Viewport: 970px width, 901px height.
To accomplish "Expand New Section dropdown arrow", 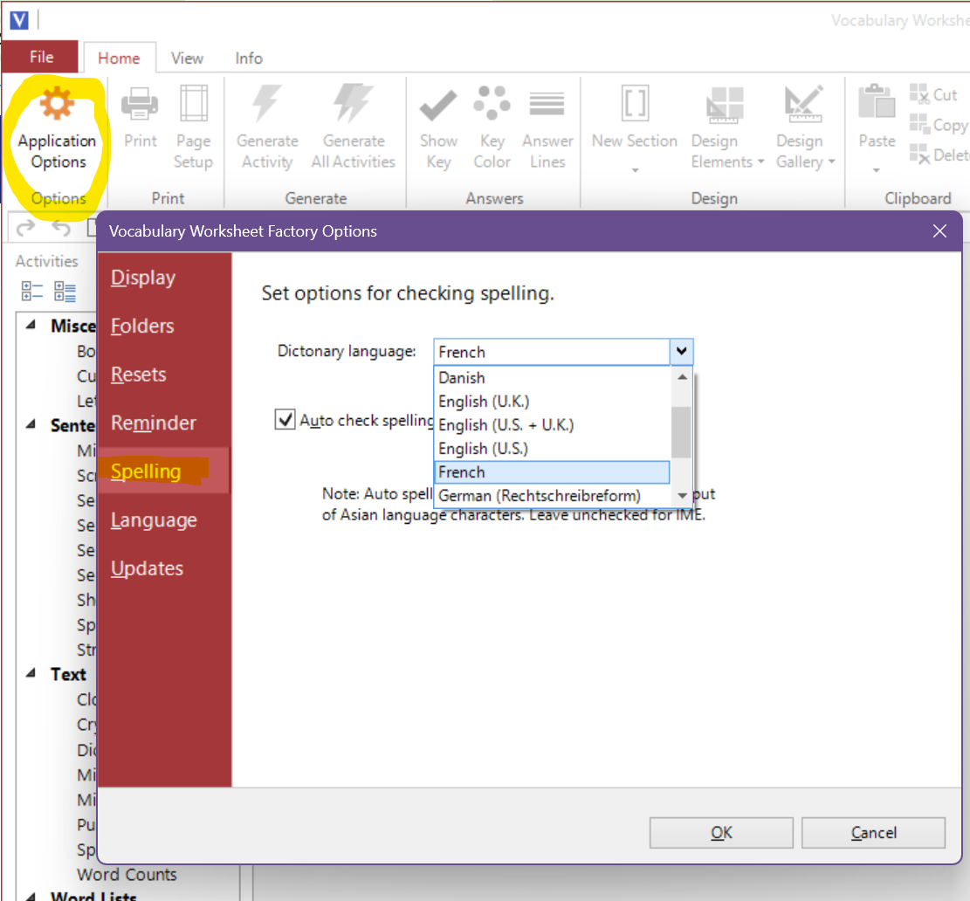I will tap(635, 170).
